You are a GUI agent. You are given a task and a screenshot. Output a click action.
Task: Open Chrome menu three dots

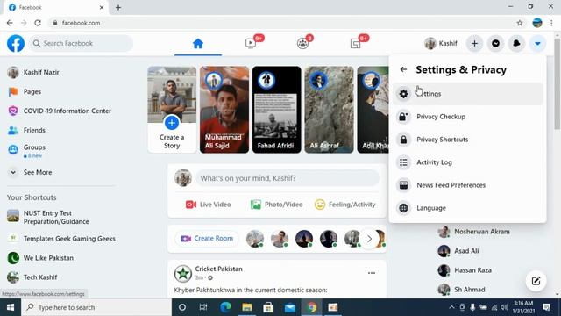click(551, 23)
